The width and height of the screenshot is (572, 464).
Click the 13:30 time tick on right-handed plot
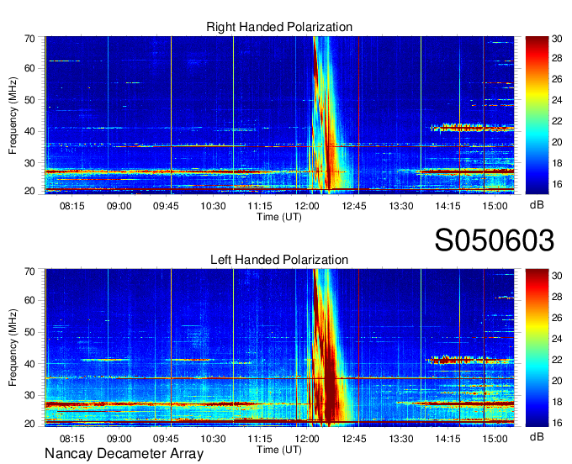coord(401,206)
